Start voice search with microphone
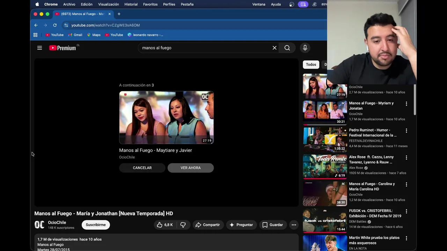447x251 pixels. coord(305,48)
